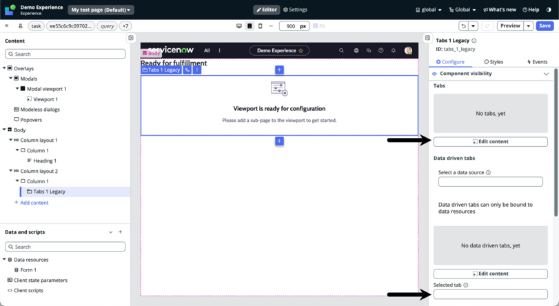The height and width of the screenshot is (306, 559).
Task: Switch to the Editor tab
Action: tap(267, 10)
